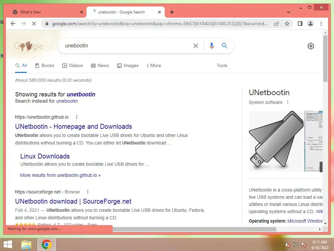Open the Chrome profile avatar
Image resolution: width=334 pixels, height=251 pixels.
point(311,24)
